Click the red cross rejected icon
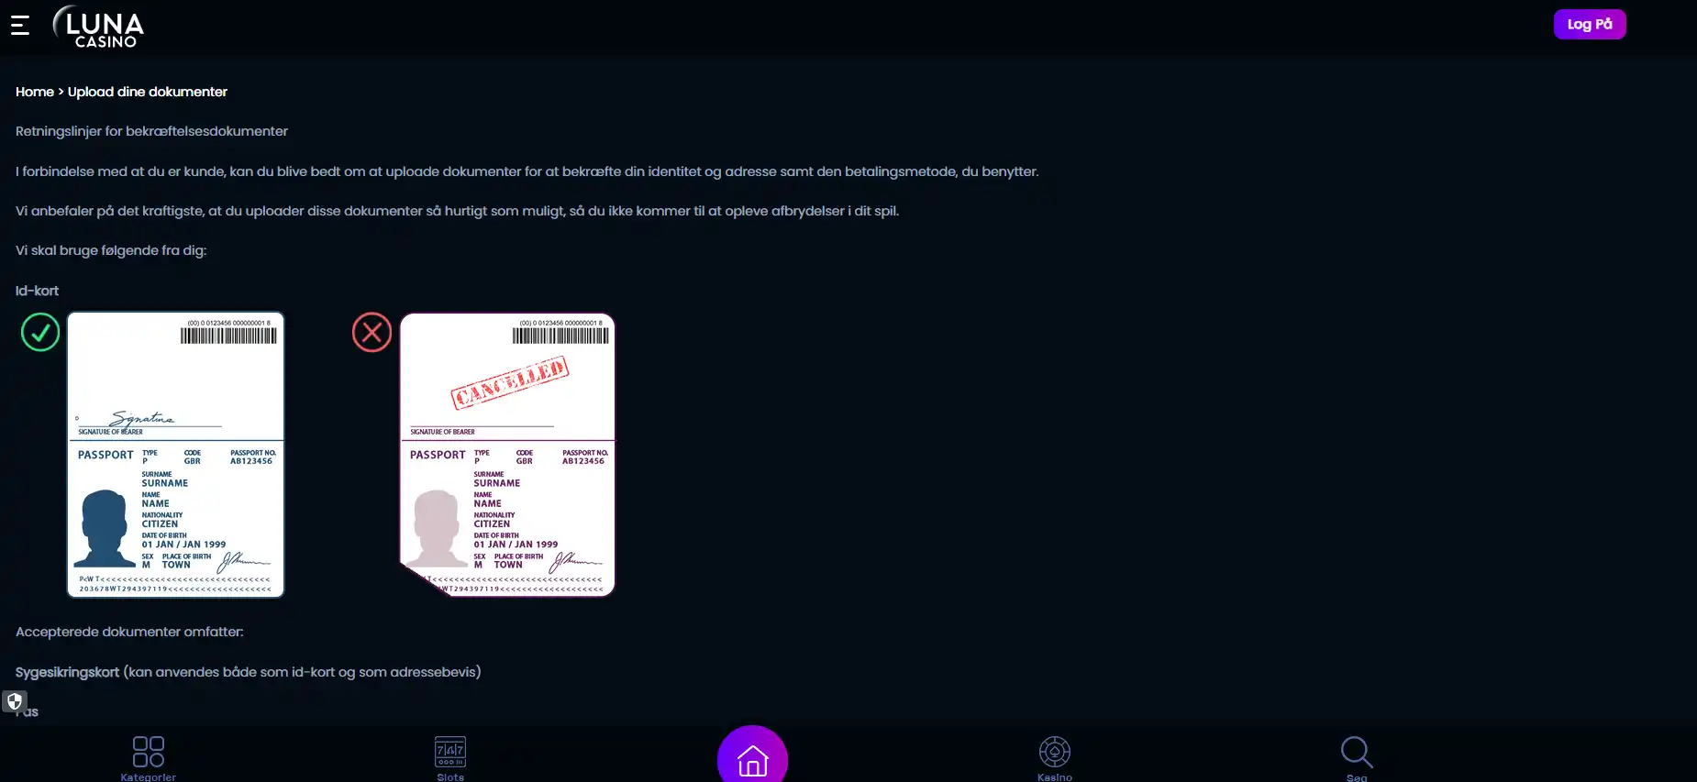 click(x=372, y=332)
